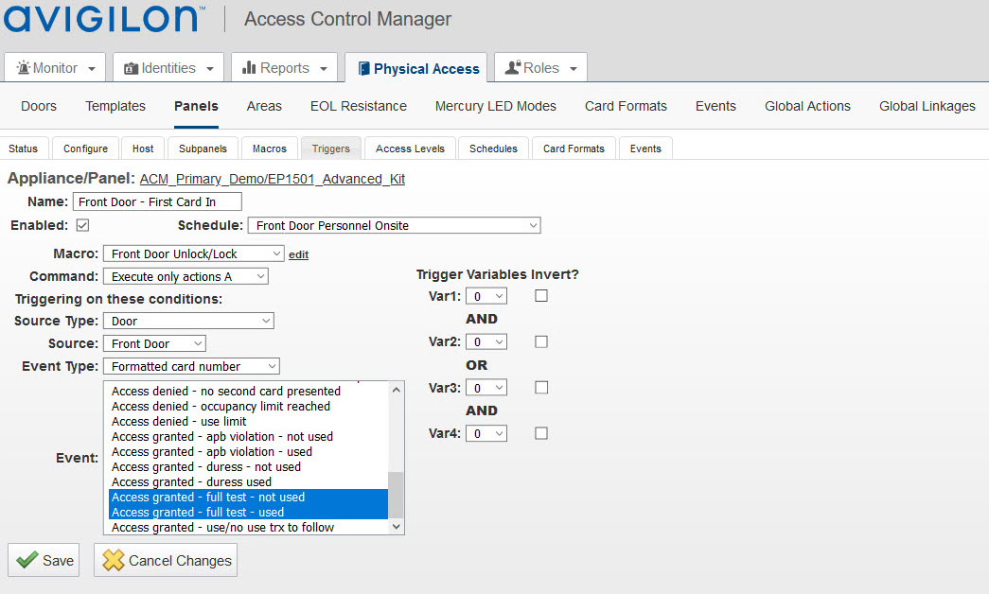Uncheck the Enabled checkbox

(x=82, y=225)
